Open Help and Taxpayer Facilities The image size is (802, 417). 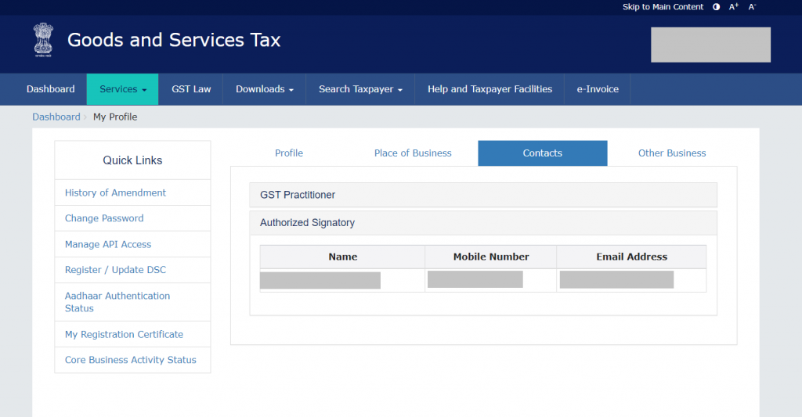click(490, 89)
